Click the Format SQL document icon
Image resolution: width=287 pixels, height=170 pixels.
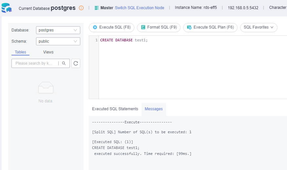143,27
